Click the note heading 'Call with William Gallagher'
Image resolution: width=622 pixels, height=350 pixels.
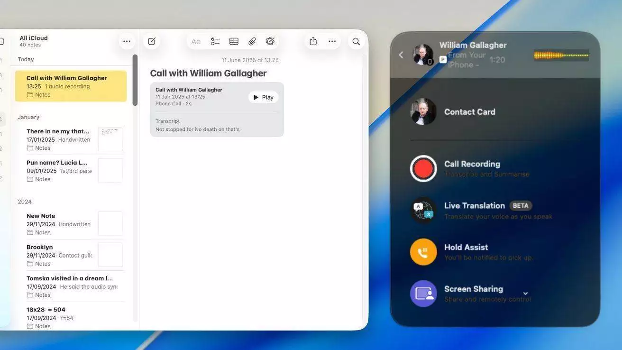coord(209,74)
